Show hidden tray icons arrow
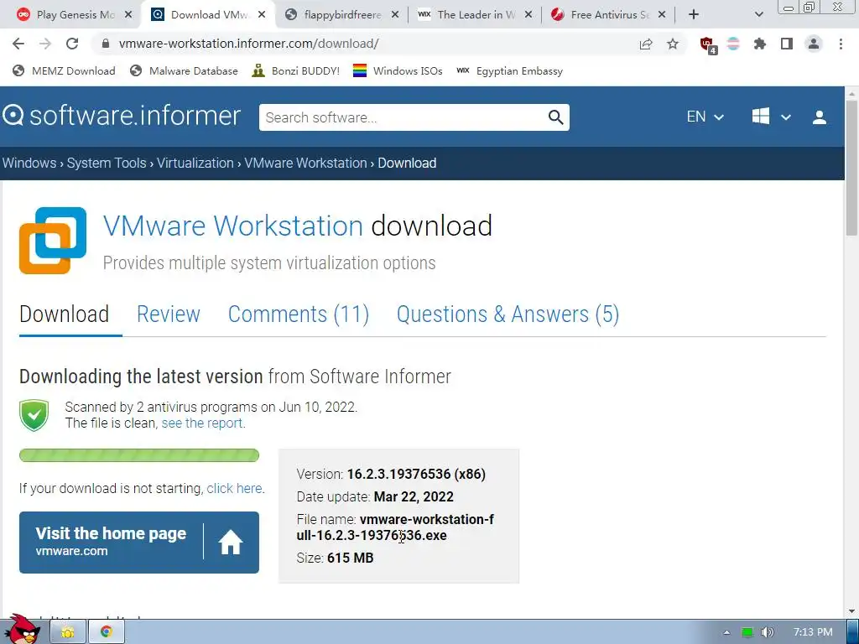 [x=726, y=632]
